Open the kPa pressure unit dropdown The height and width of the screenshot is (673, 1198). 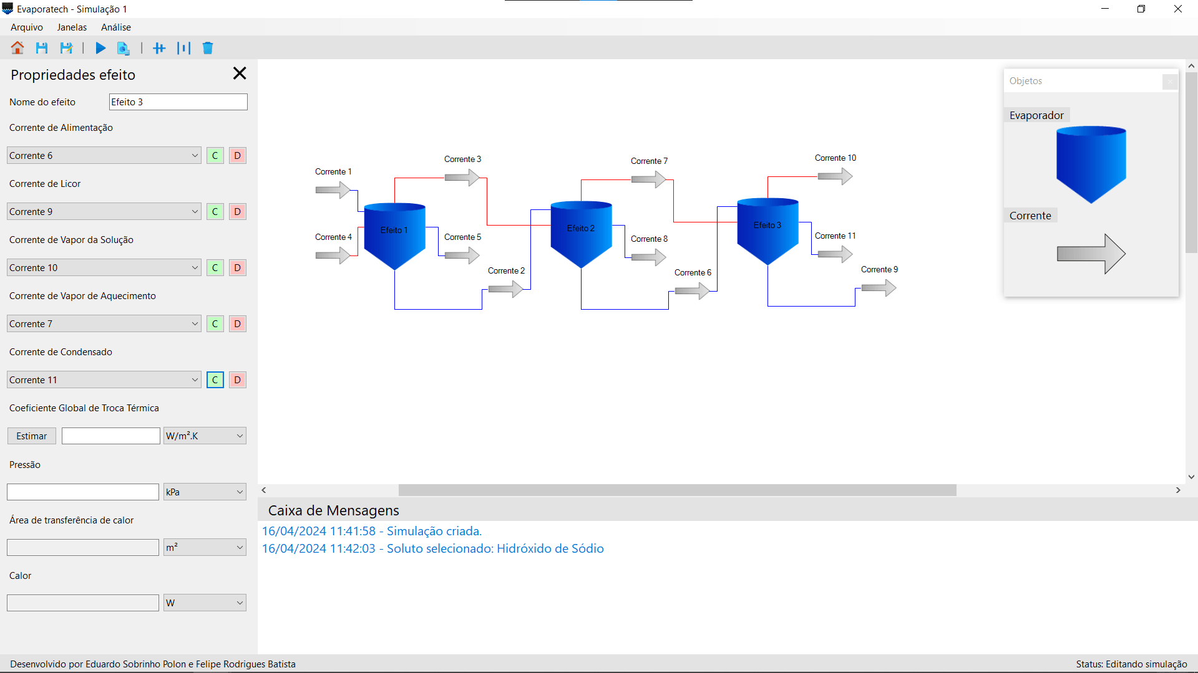click(204, 492)
